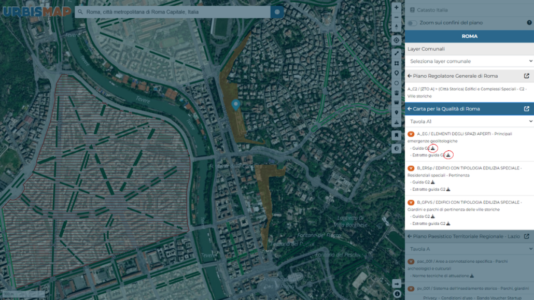Toggle visibility of pv_001 layer
This screenshot has width=534, height=300.
(x=411, y=289)
